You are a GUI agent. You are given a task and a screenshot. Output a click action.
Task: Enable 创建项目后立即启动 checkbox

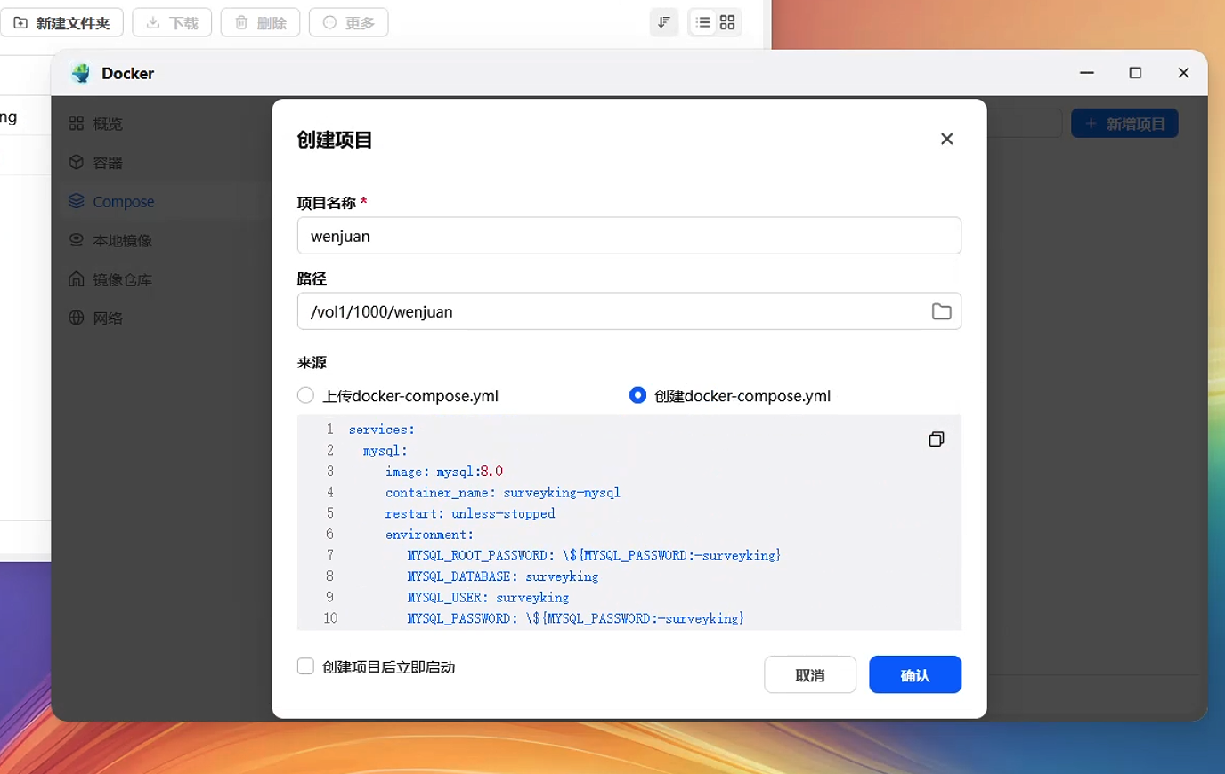point(305,666)
